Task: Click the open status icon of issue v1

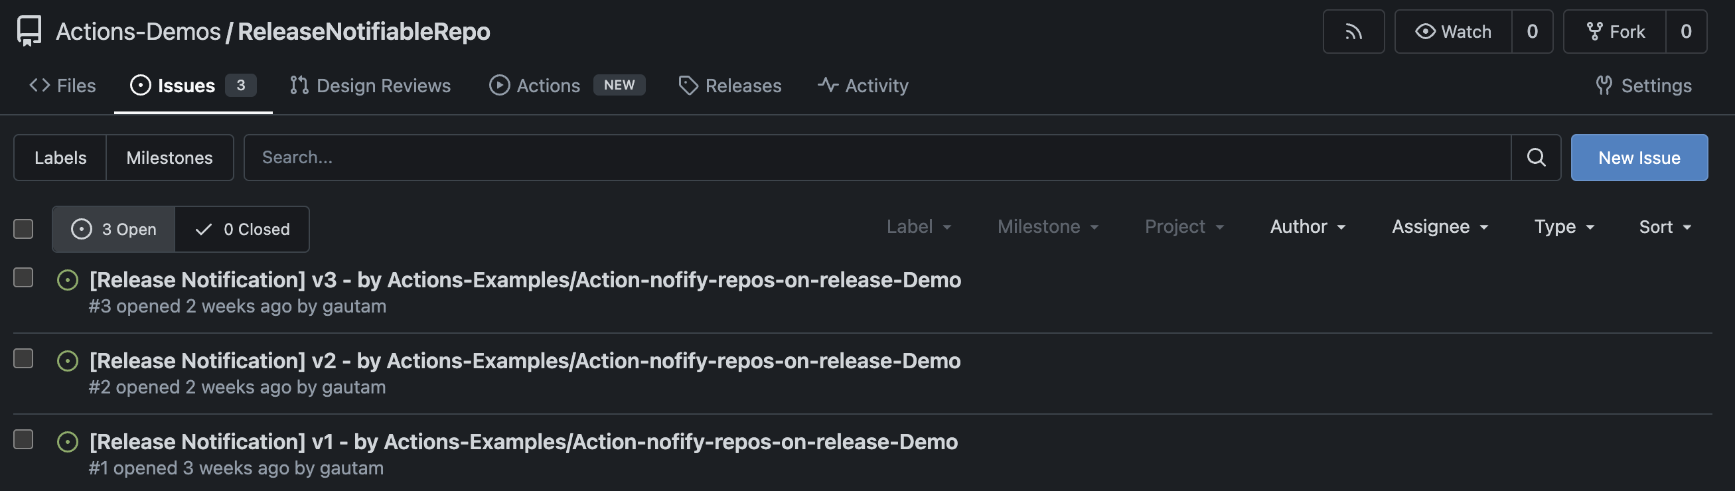Action: (67, 442)
